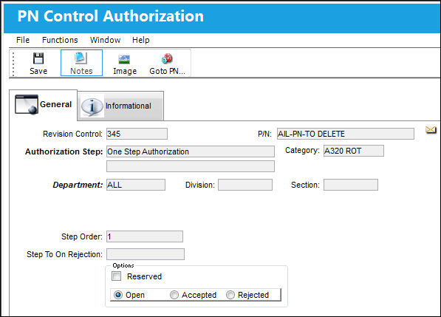Image resolution: width=441 pixels, height=317 pixels.
Task: Tick the Reserved checkbox
Action: click(116, 276)
